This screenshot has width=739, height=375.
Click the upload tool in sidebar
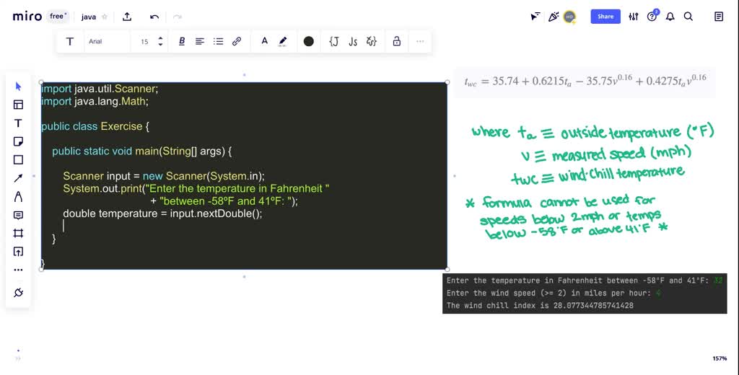(x=18, y=252)
